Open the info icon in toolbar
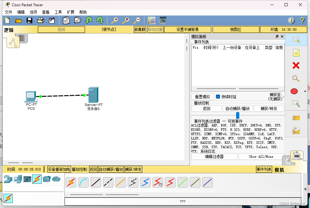This screenshot has height=208, width=310. (x=291, y=20)
